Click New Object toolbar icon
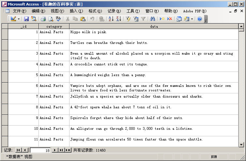The height and width of the screenshot is (161, 246). [187, 19]
